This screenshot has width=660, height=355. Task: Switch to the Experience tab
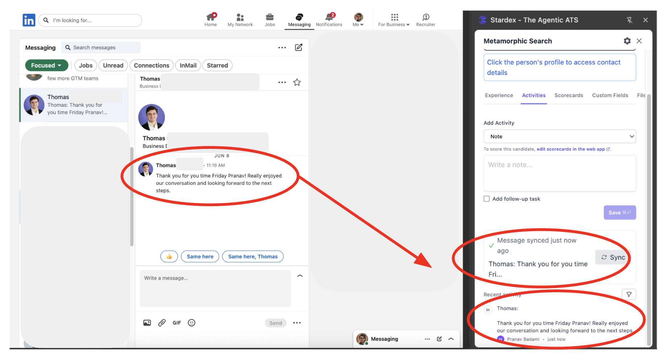[499, 95]
